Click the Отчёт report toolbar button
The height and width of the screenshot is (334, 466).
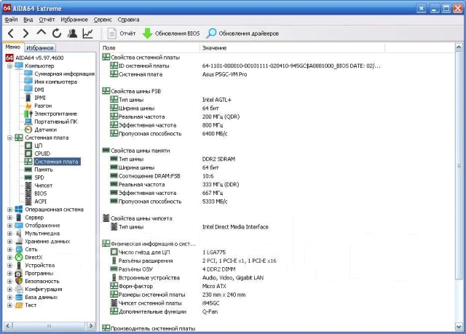122,33
